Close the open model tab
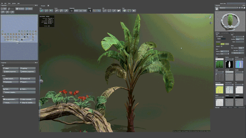Image resolution: width=246 pixels, height=138 pixels. coord(48,6)
